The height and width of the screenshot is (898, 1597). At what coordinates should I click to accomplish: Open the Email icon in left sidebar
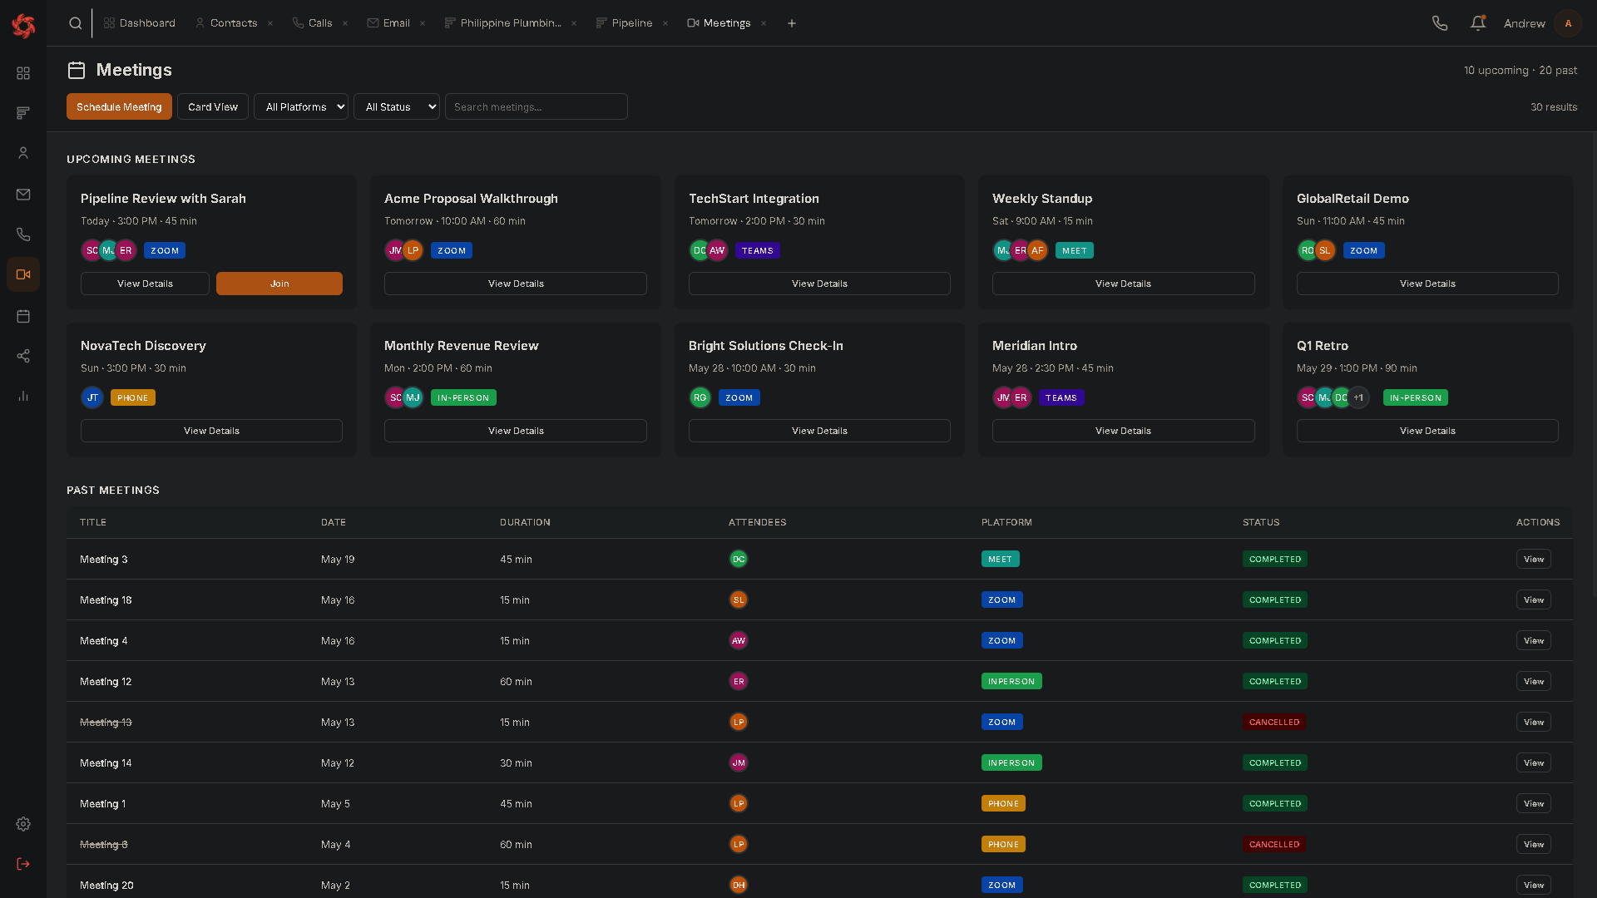point(23,195)
